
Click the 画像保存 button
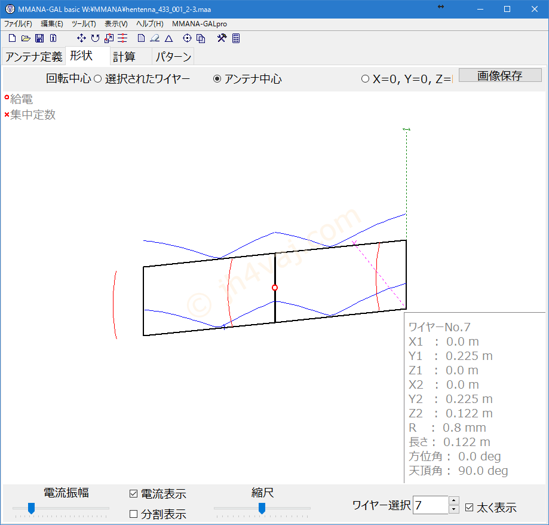(500, 75)
